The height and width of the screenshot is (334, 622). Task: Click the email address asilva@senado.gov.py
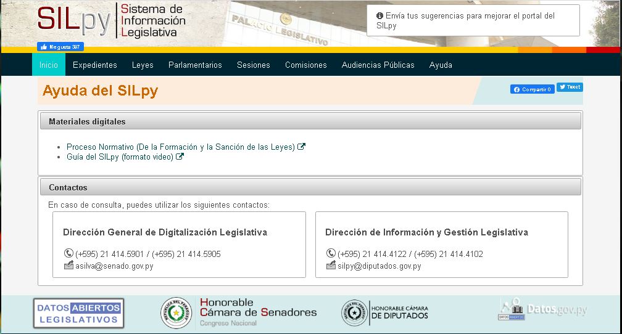point(114,266)
